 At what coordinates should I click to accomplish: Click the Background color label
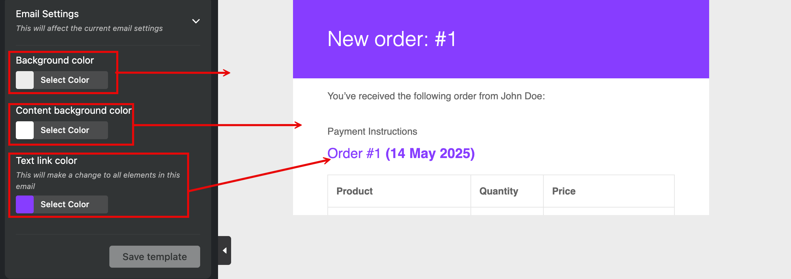pos(55,60)
